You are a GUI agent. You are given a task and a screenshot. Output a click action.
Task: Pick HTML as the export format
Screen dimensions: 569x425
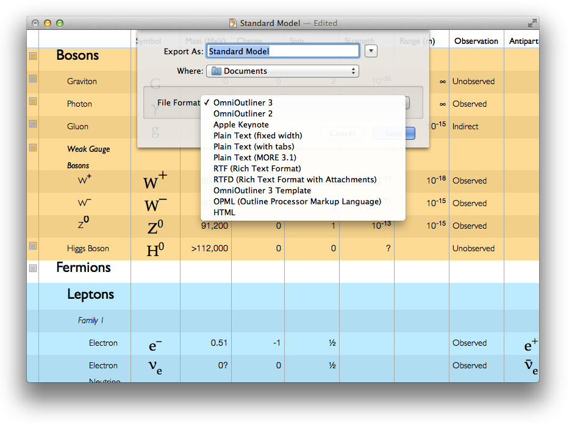pyautogui.click(x=224, y=212)
